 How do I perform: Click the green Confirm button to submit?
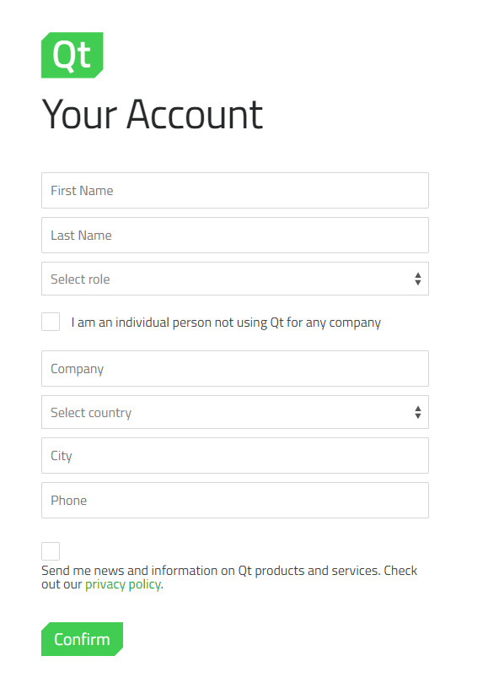[82, 639]
